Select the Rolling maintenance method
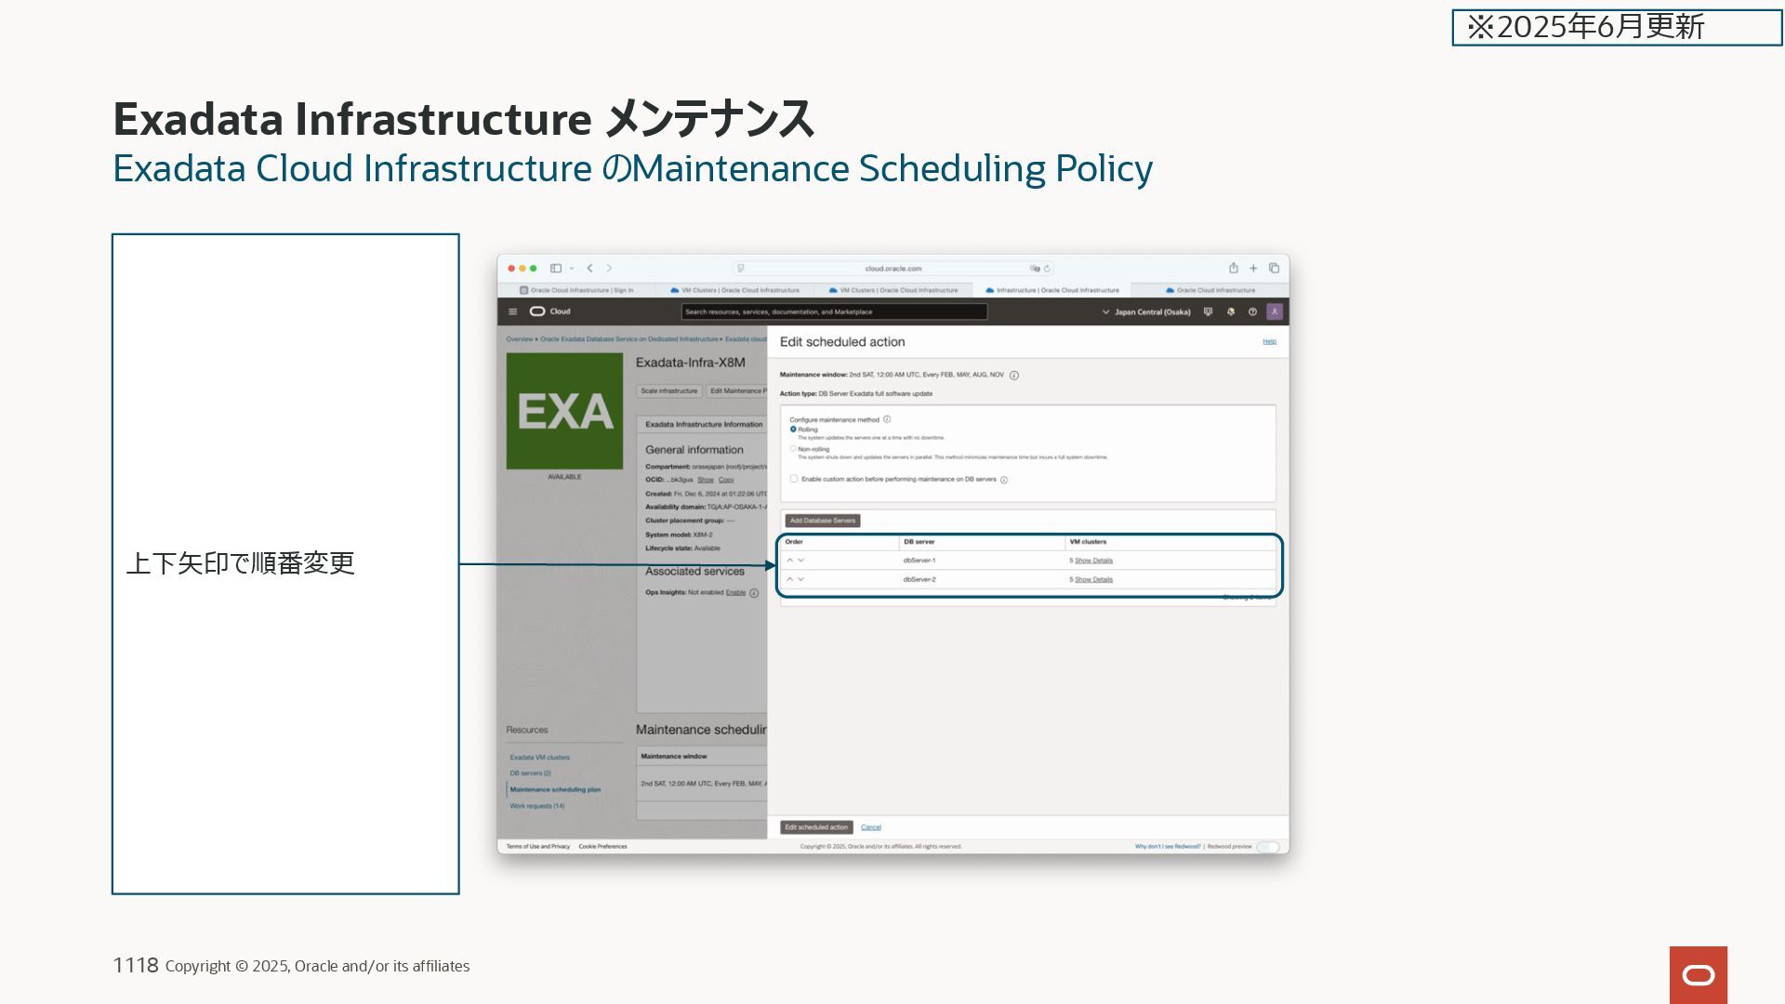This screenshot has height=1004, width=1785. pos(793,429)
